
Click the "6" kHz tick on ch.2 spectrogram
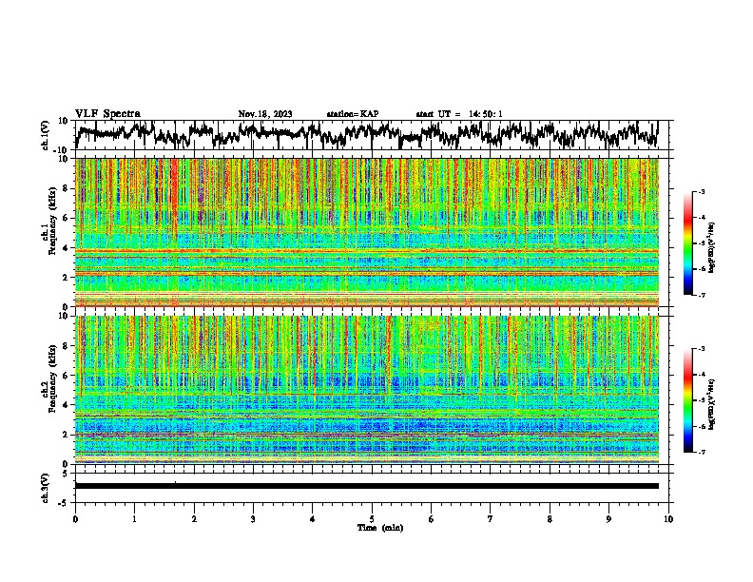pos(66,376)
